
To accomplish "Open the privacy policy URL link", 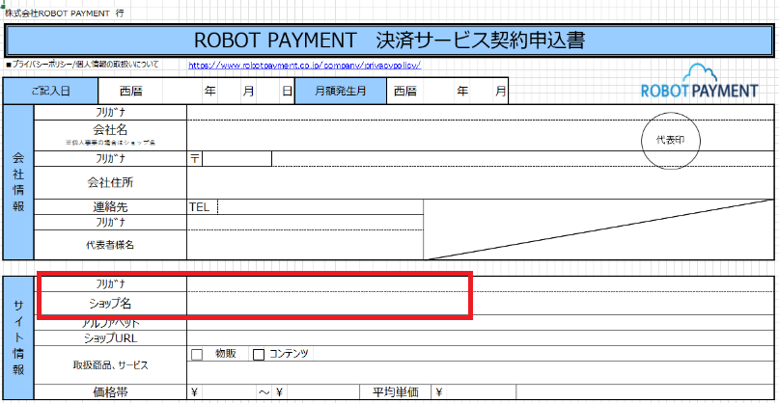I will coord(305,65).
